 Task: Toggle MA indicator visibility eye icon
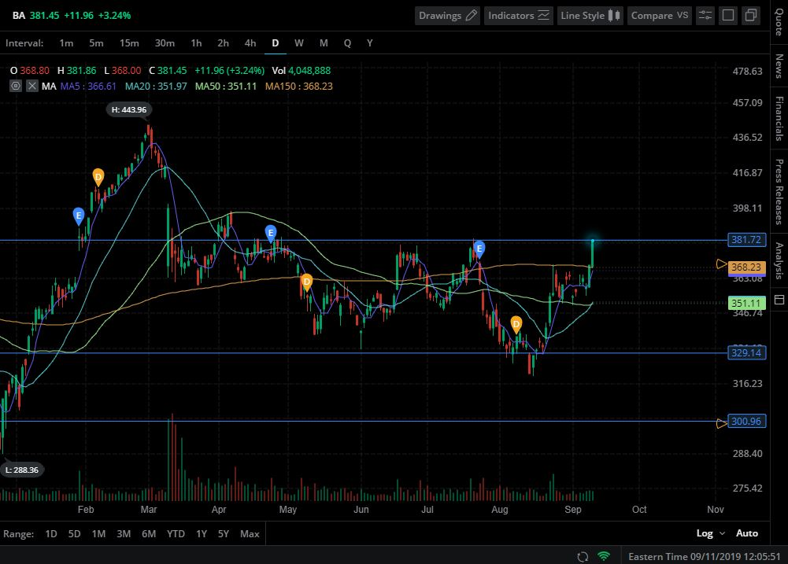click(x=16, y=86)
